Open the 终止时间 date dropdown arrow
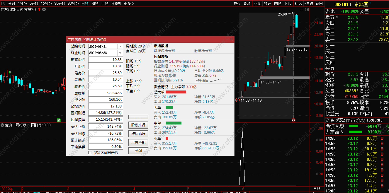Image resolution: width=389 pixels, height=193 pixels. click(120, 53)
